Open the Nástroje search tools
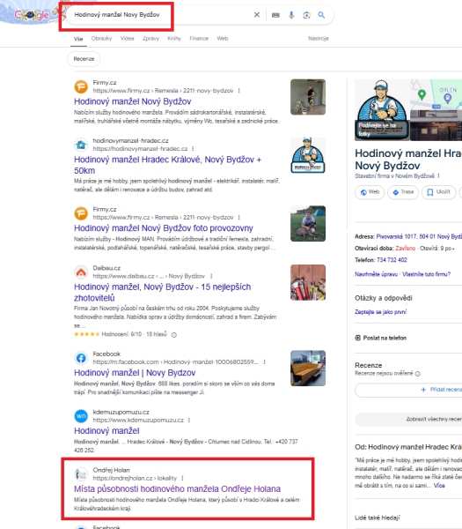Screen dimensions: 462x529 pos(319,39)
